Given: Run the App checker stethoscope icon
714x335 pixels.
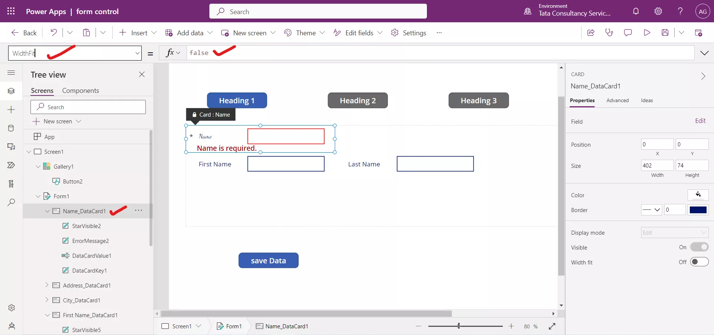Looking at the screenshot, I should pyautogui.click(x=610, y=33).
